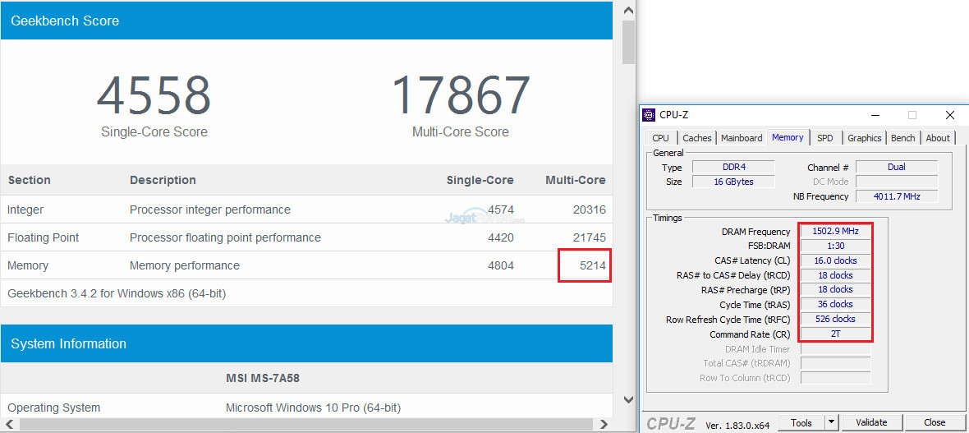This screenshot has height=433, width=969.
Task: Click the Tools button in CPU-Z
Action: coord(801,423)
